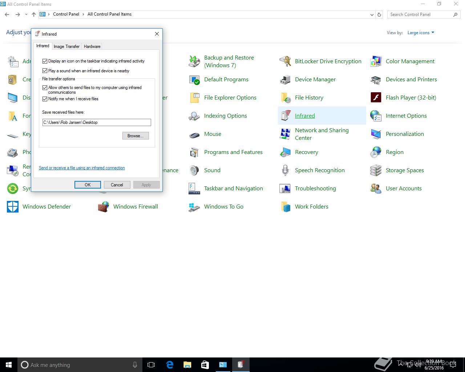Open Network and Sharing Center icon

click(x=285, y=134)
